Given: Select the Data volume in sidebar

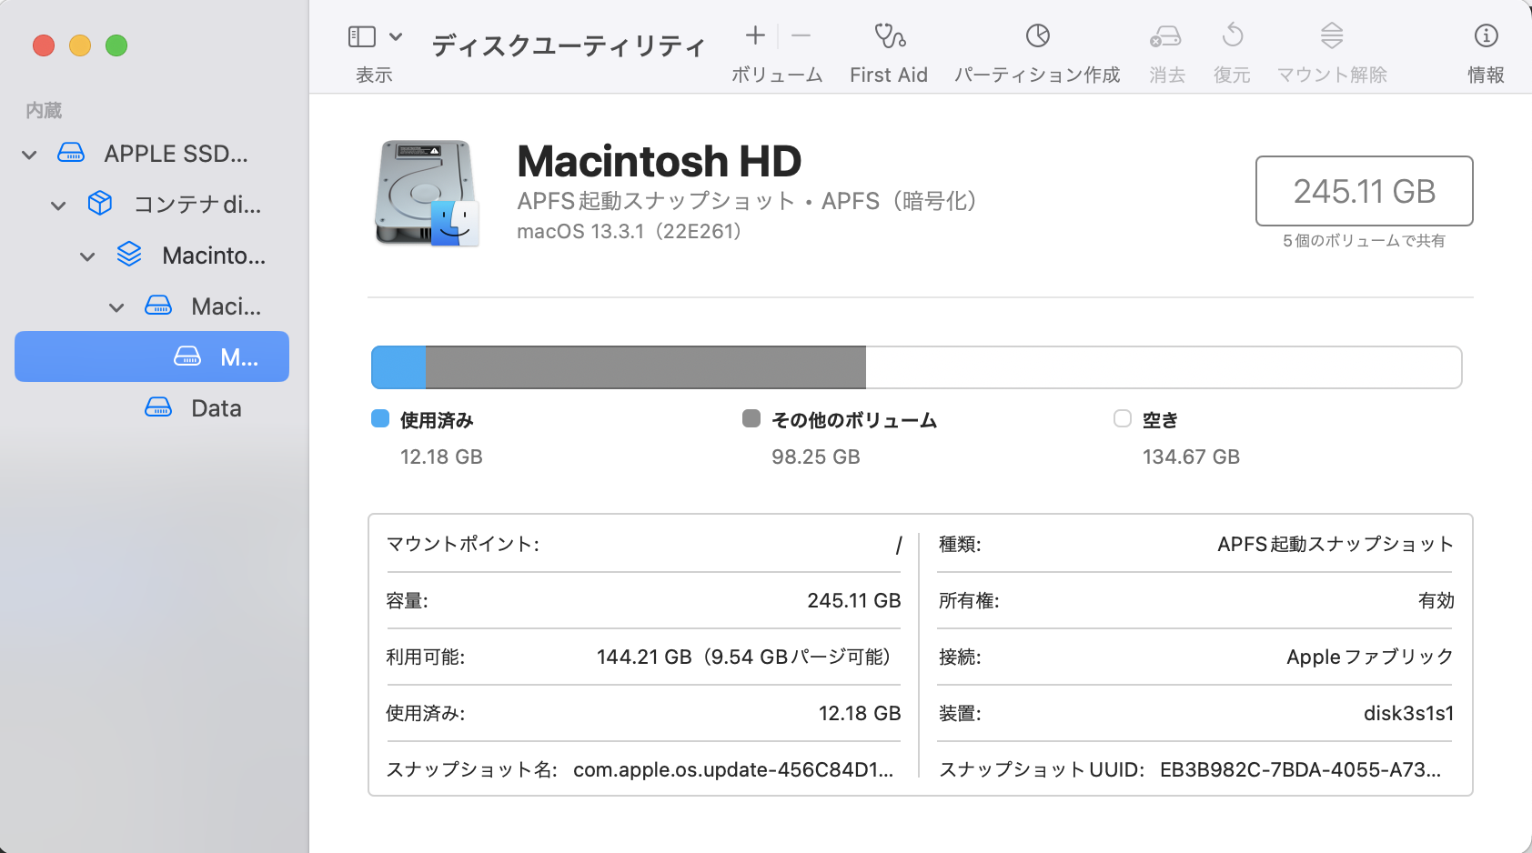Looking at the screenshot, I should pos(216,407).
